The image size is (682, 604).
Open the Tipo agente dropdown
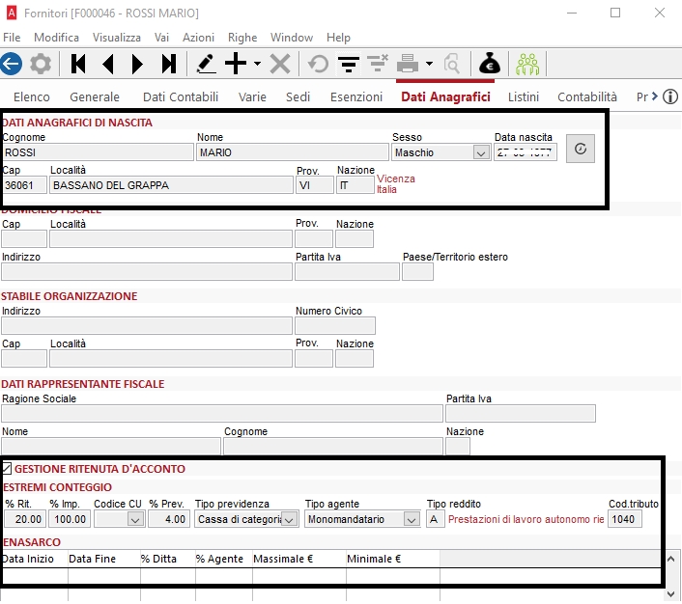pyautogui.click(x=411, y=519)
